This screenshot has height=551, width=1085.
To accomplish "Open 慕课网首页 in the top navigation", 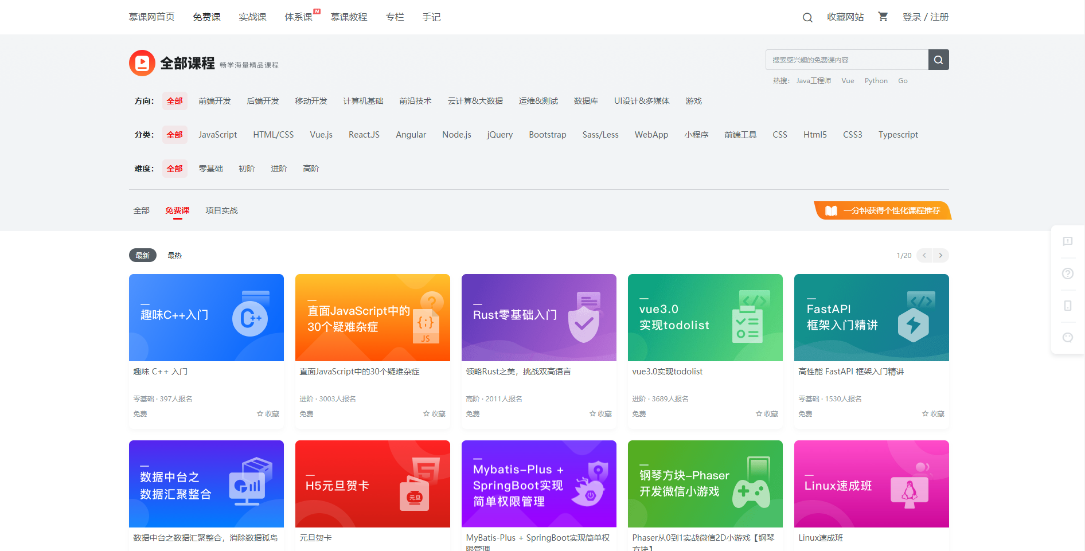I will click(x=151, y=17).
